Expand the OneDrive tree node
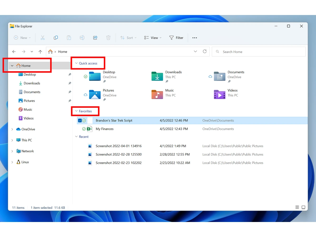 [x=12, y=129]
